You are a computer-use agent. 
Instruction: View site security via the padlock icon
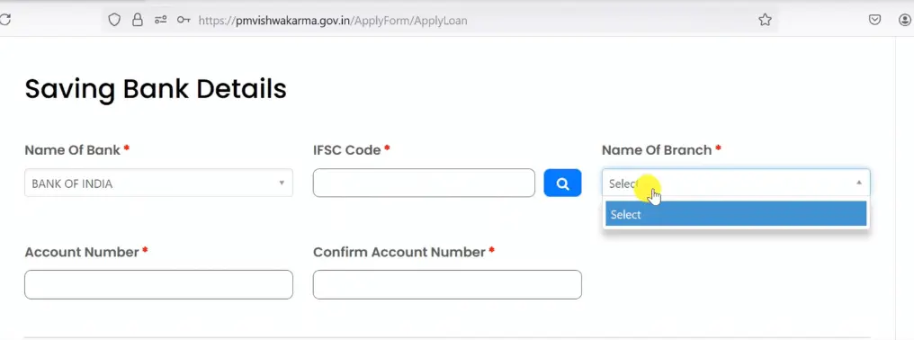click(x=137, y=20)
